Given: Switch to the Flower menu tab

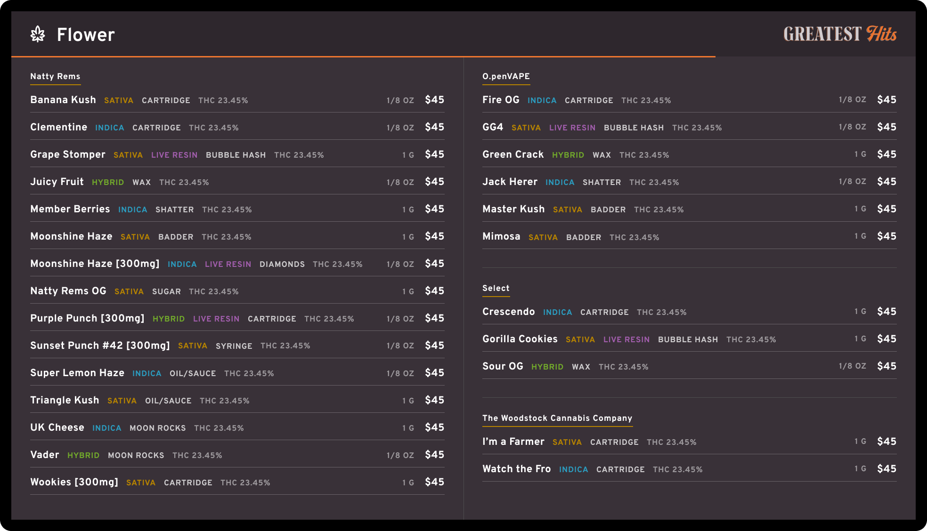Looking at the screenshot, I should (x=86, y=34).
